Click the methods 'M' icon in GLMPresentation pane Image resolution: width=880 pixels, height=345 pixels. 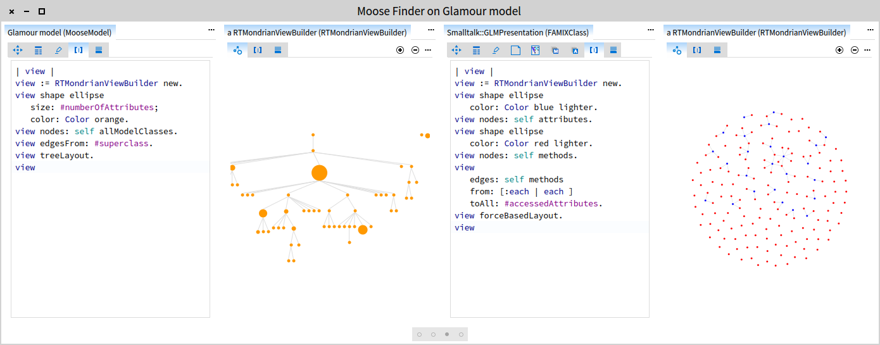click(555, 50)
